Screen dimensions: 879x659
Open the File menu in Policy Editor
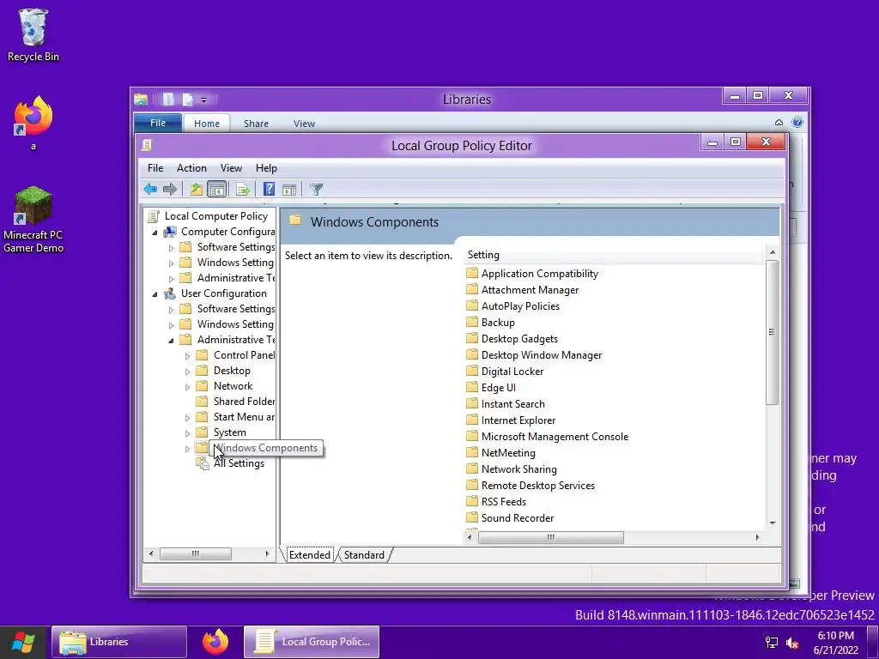tap(155, 168)
